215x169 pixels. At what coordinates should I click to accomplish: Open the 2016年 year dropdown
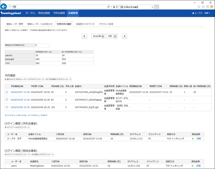pyautogui.click(x=98, y=36)
